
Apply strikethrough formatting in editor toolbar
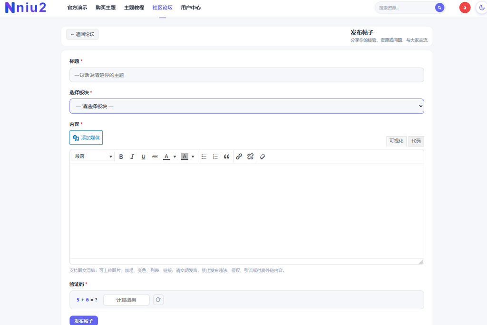pos(155,157)
